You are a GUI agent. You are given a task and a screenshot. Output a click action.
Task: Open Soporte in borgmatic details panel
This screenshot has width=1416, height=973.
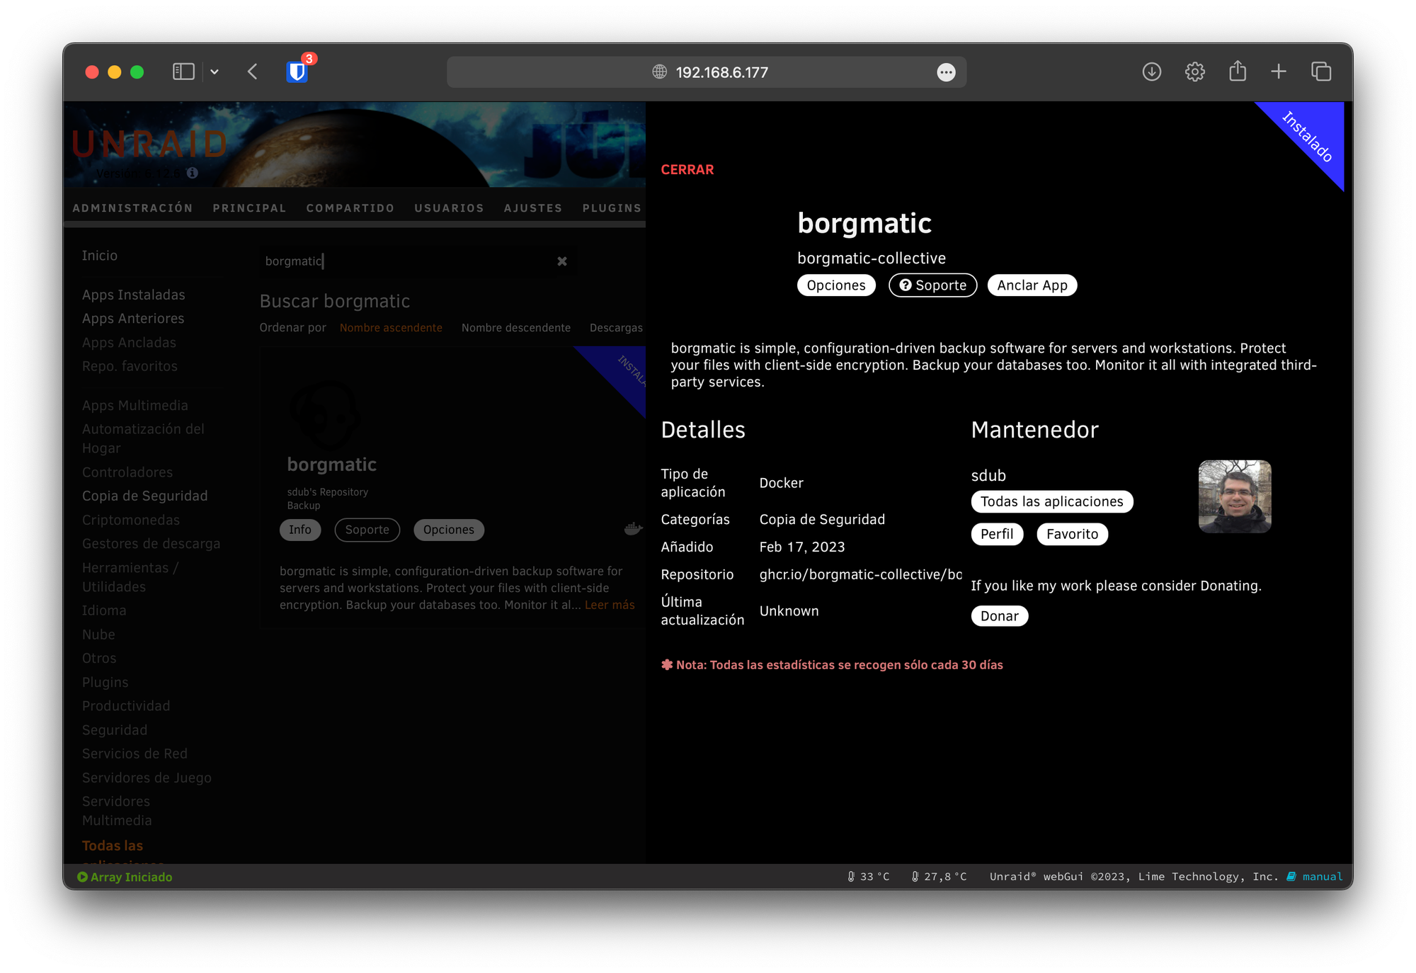coord(932,285)
